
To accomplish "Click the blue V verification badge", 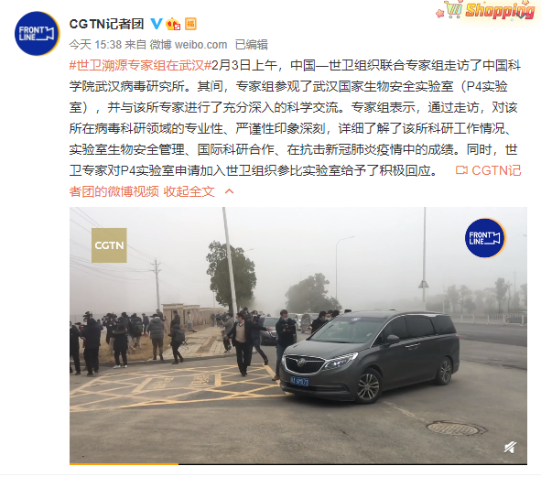I will coord(157,24).
